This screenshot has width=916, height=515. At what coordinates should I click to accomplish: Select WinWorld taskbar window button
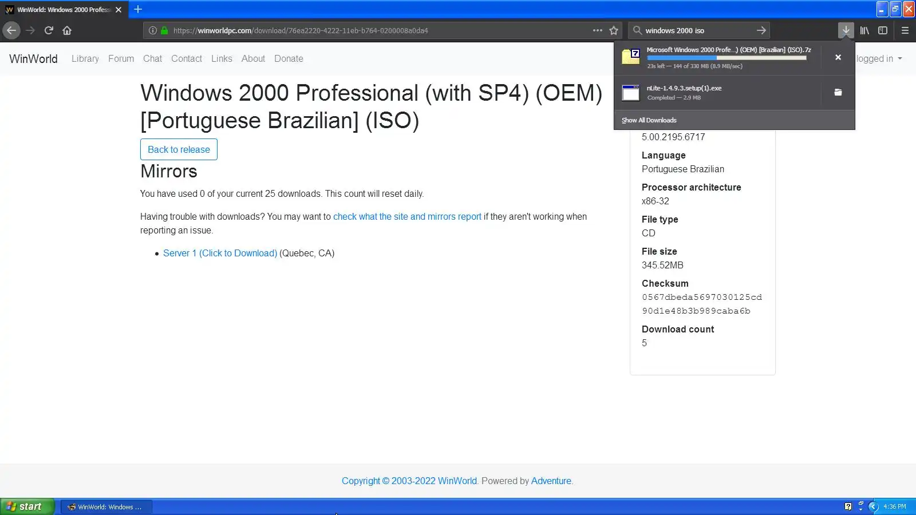click(x=106, y=506)
